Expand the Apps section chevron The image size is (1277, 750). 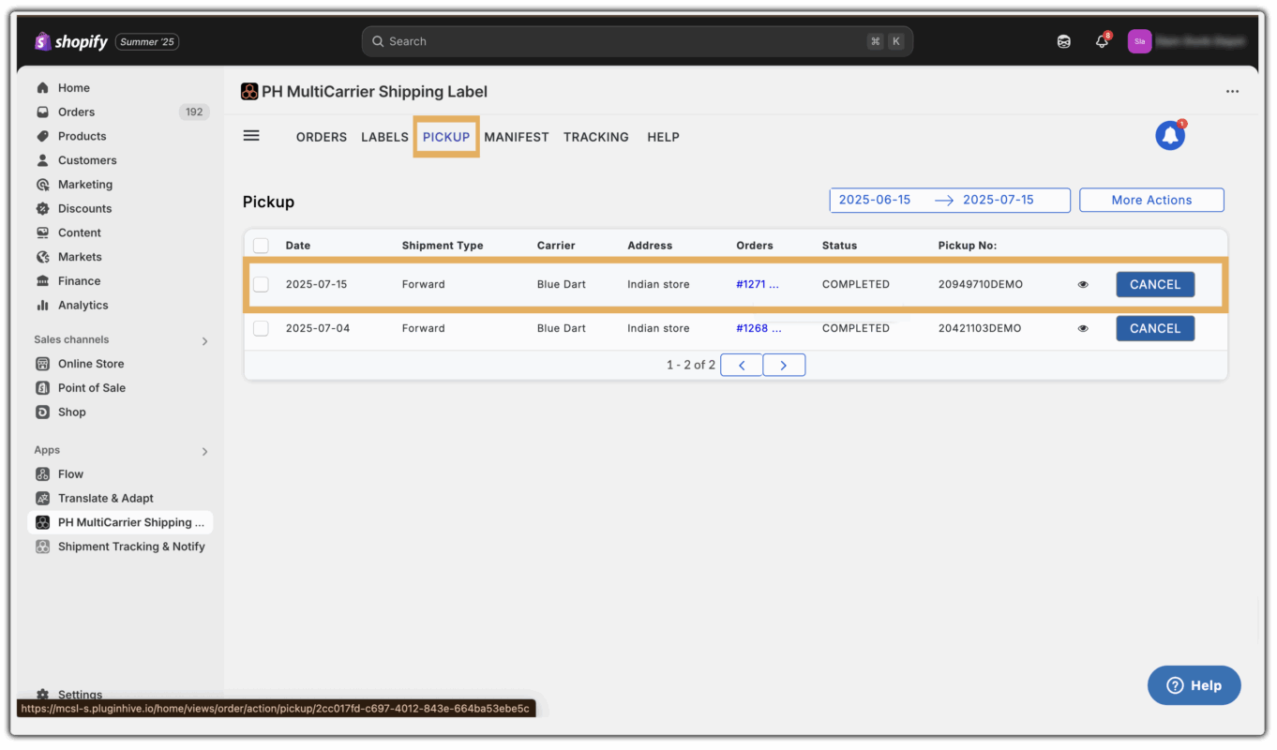pyautogui.click(x=204, y=451)
